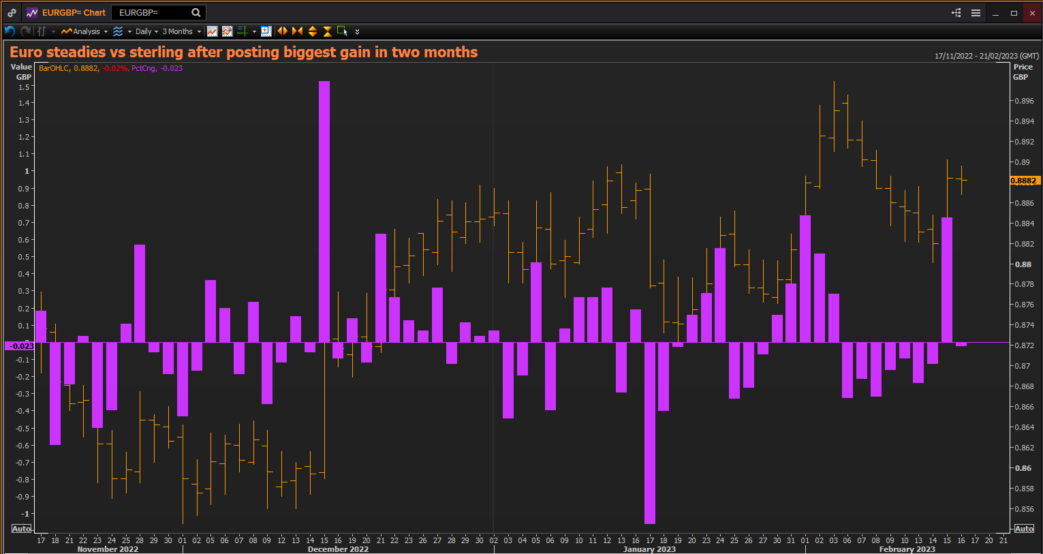
Task: Click expand vertically orange arrows icon
Action: [x=313, y=31]
